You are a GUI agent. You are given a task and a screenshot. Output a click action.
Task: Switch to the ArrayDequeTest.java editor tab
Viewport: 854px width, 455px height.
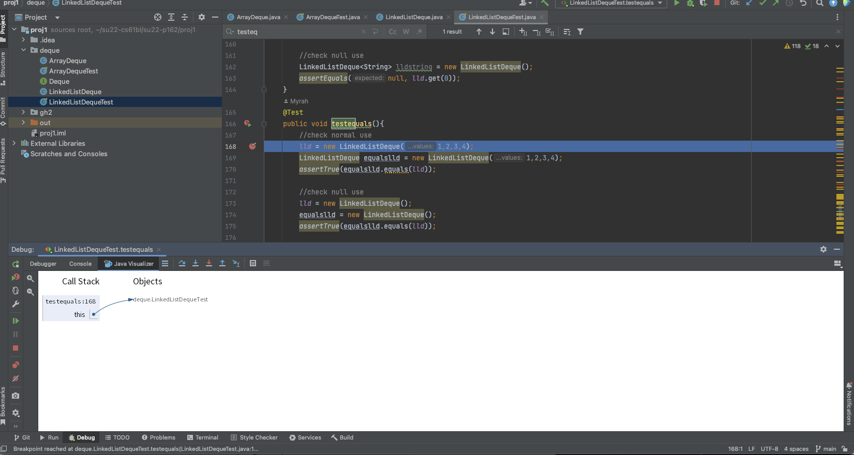click(332, 17)
